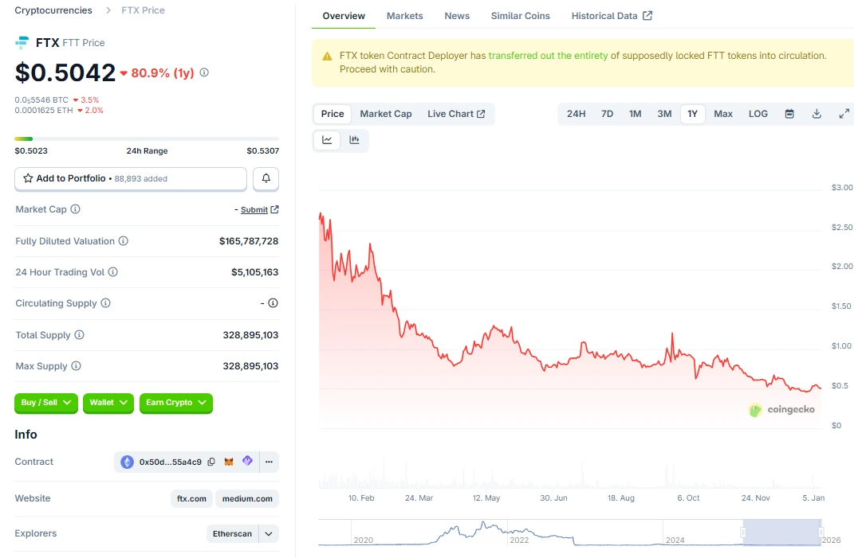The image size is (854, 558).
Task: Open the calendar date range picker
Action: point(789,114)
